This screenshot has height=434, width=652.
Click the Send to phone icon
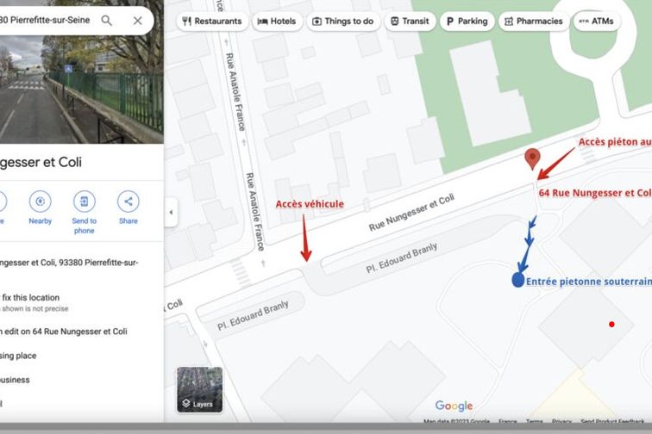pos(84,201)
